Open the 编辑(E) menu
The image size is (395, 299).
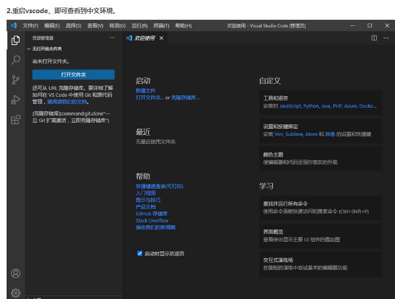point(52,26)
